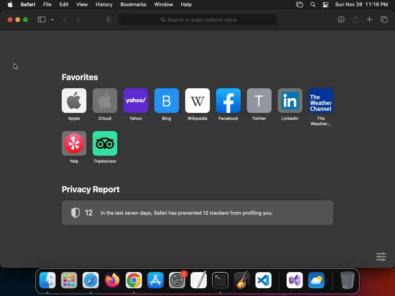Launch Google Chrome from the Dock
This screenshot has width=395, height=296.
pos(134,280)
